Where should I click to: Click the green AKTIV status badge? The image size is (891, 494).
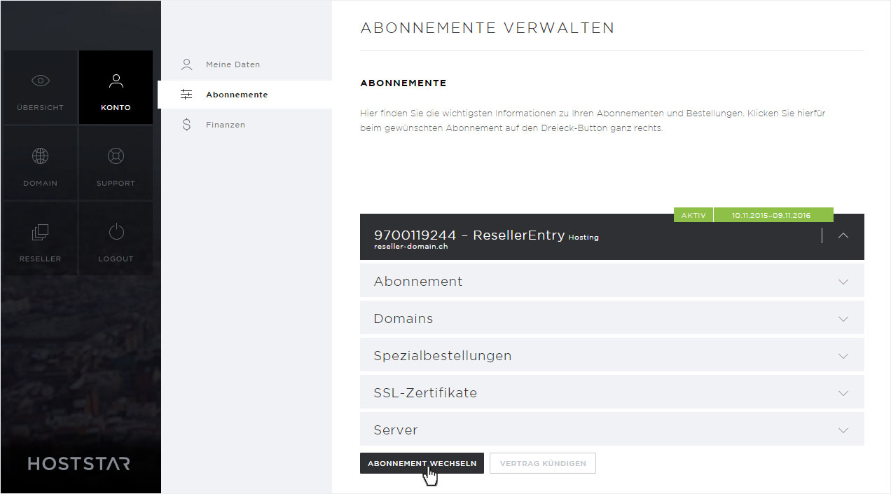(693, 215)
